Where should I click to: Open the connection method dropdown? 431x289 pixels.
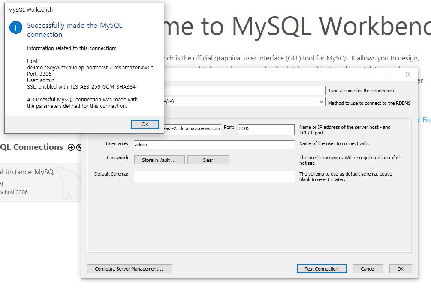321,101
